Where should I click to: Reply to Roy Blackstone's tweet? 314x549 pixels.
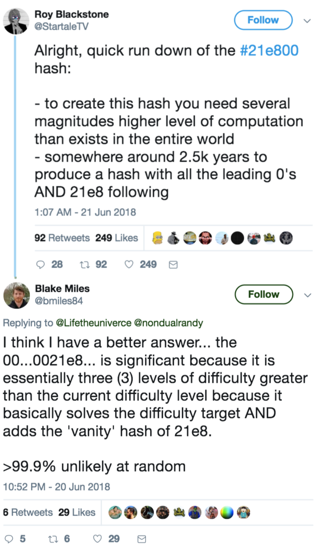40,264
